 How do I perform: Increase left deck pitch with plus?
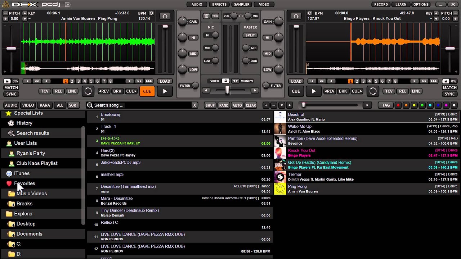click(5, 19)
